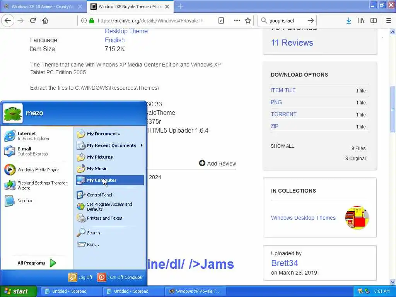Image resolution: width=396 pixels, height=297 pixels.
Task: Click the search box containing poop israel
Action: click(287, 20)
